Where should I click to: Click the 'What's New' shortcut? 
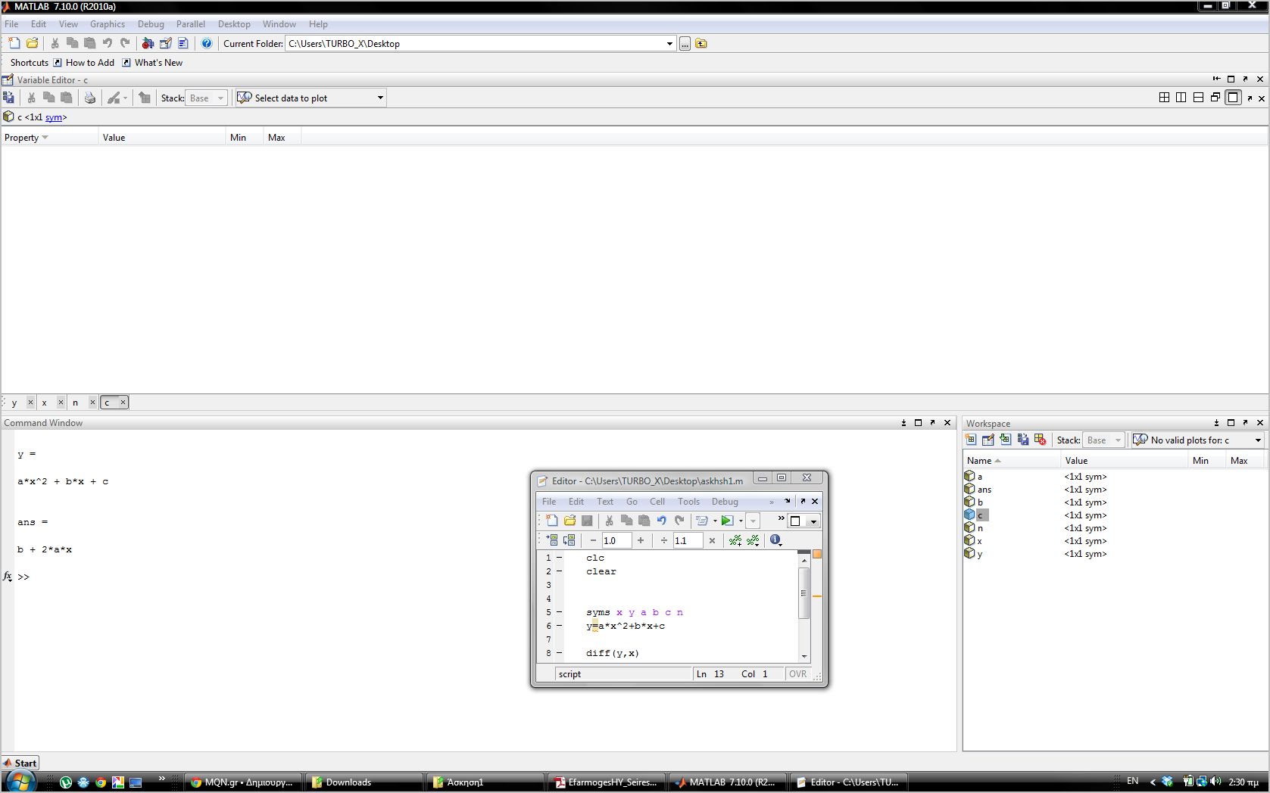coord(158,63)
